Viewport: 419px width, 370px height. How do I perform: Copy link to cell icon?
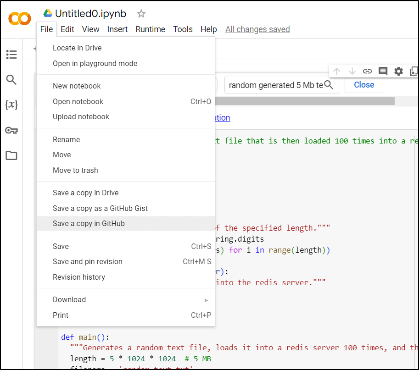368,71
